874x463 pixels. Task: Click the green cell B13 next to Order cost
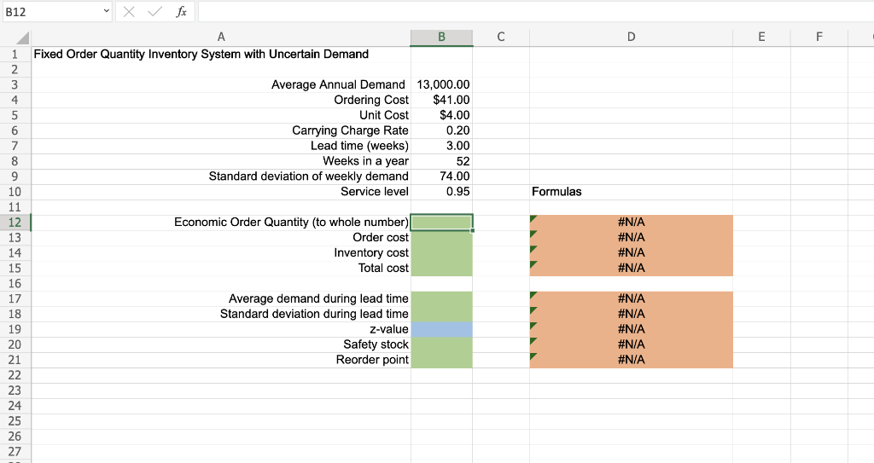(x=441, y=238)
